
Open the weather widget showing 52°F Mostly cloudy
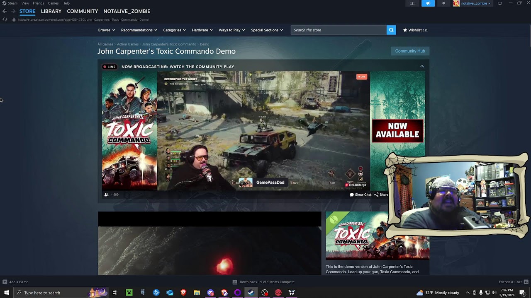point(437,293)
